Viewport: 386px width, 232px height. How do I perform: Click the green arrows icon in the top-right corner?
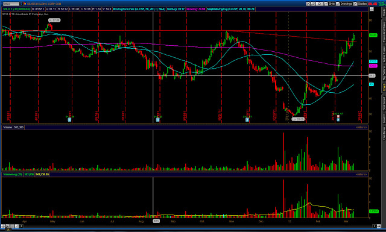(381, 4)
